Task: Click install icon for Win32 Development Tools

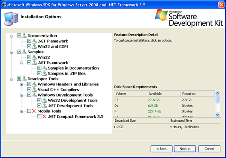Action: (44, 100)
